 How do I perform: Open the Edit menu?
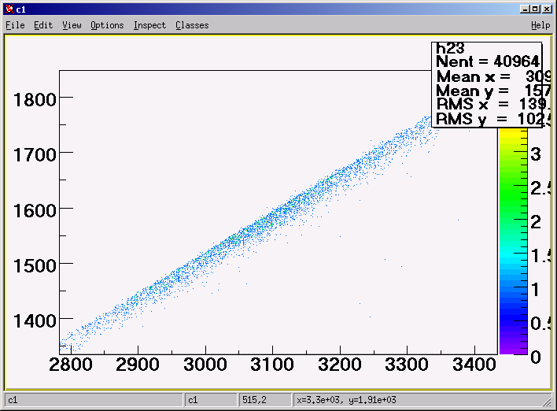pyautogui.click(x=43, y=25)
